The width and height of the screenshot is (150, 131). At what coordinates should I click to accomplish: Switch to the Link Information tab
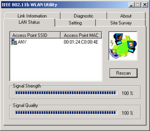[32, 16]
